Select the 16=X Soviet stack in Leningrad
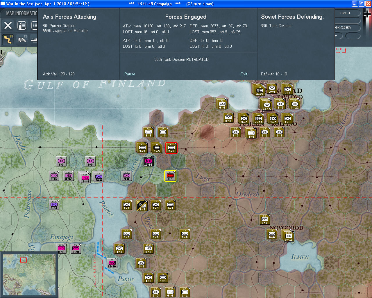The width and height of the screenshot is (372, 298). point(266,105)
